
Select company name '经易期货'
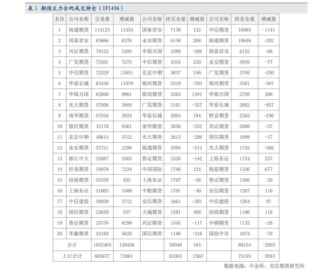pyautogui.click(x=79, y=169)
